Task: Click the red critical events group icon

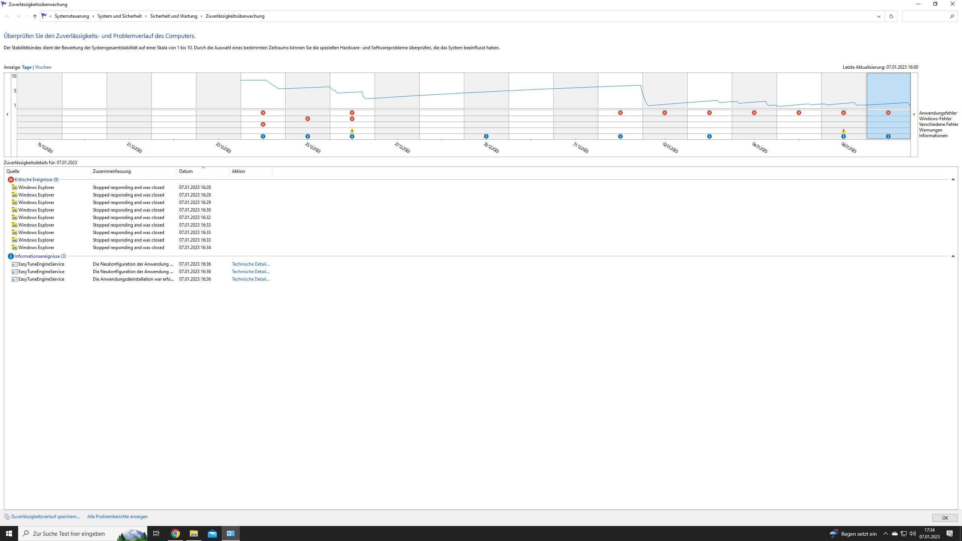Action: pos(11,180)
